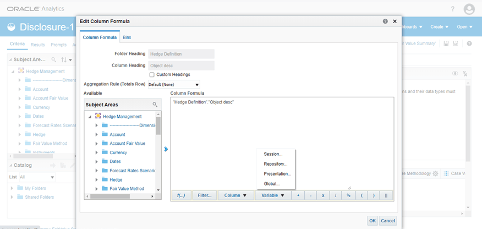Screen dimensions: 482x229
Task: Insert function with the f(...) button
Action: (x=181, y=195)
